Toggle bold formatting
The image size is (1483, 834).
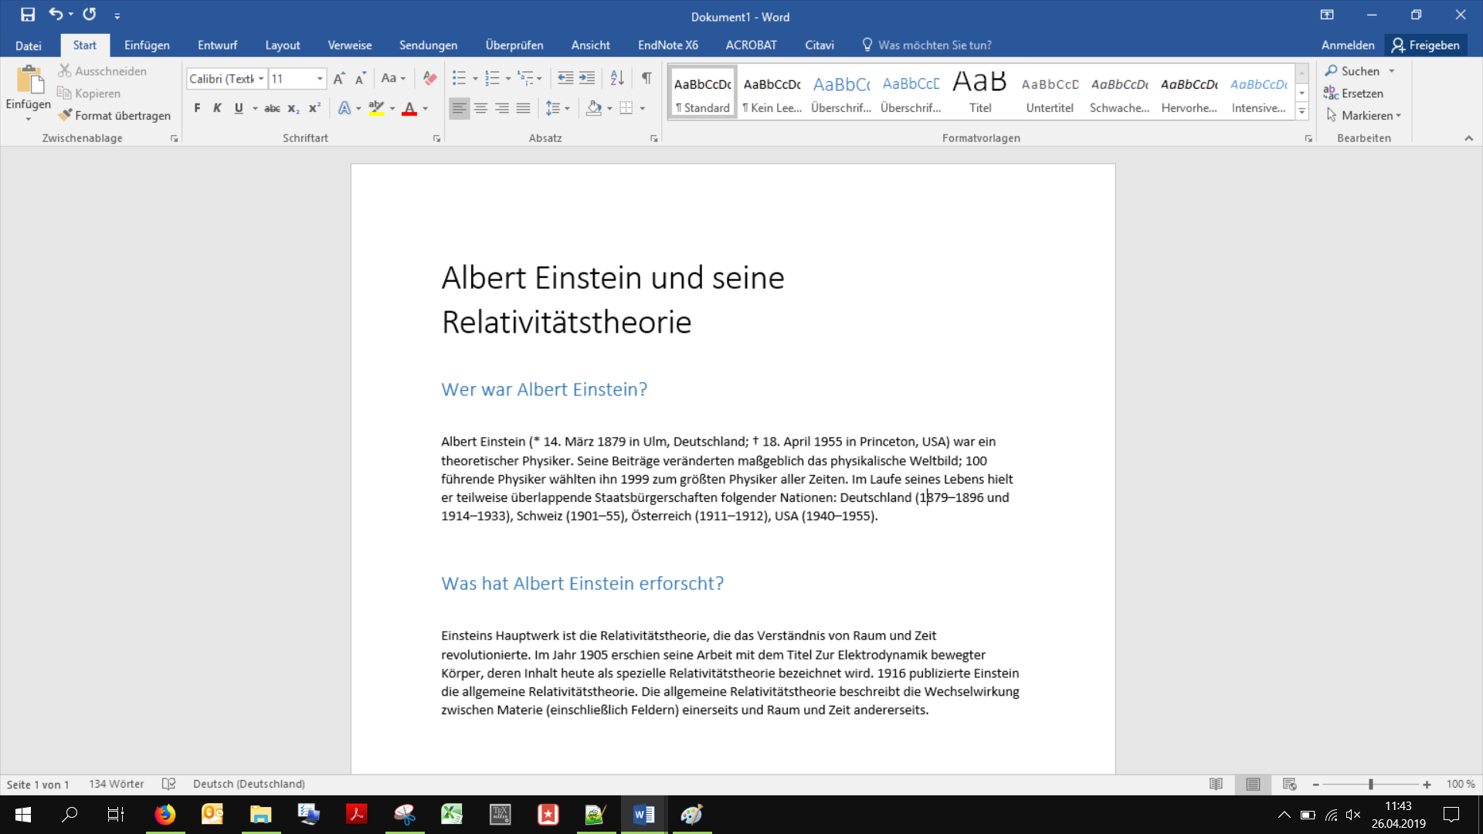(197, 108)
